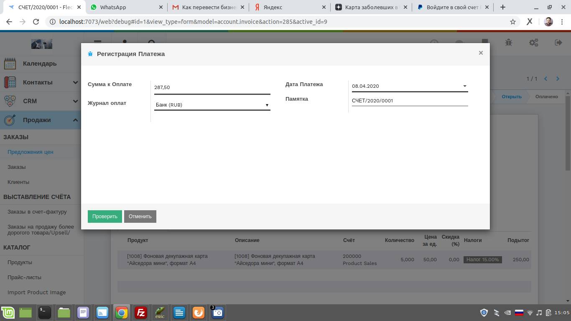Click the Russian flag keyboard layout indicator
The width and height of the screenshot is (571, 321).
pyautogui.click(x=519, y=312)
